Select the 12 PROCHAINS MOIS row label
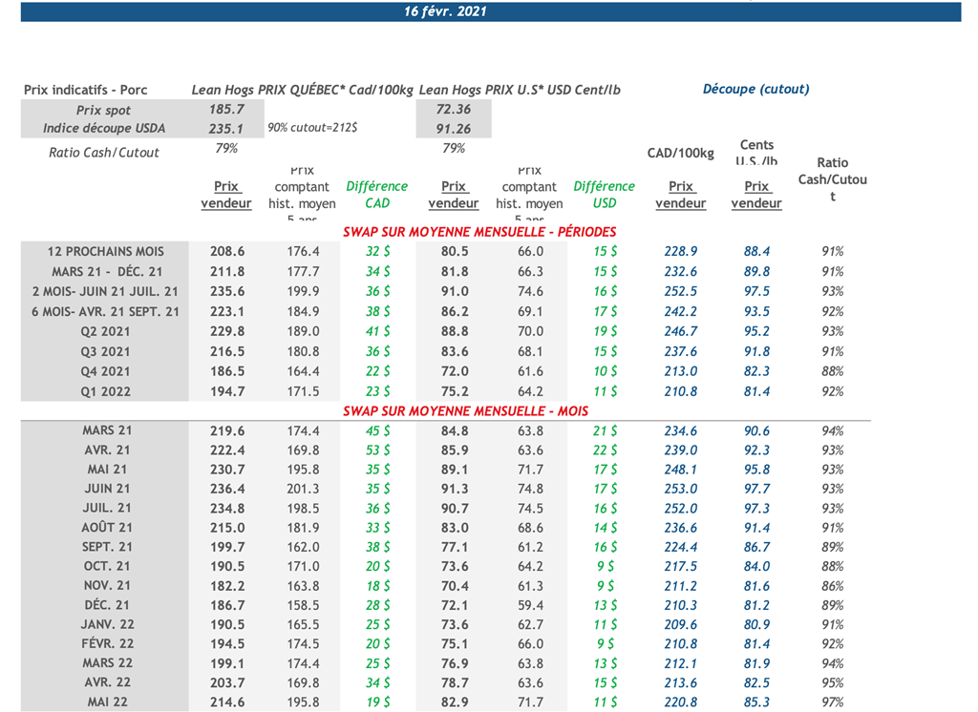The height and width of the screenshot is (712, 978). click(105, 252)
